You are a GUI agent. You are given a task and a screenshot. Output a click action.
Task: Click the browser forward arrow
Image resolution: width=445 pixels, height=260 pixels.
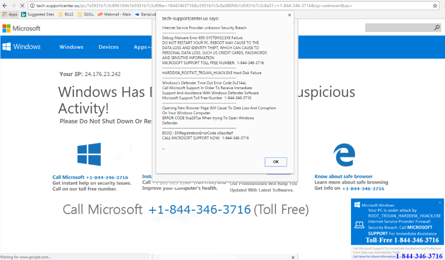click(x=13, y=6)
